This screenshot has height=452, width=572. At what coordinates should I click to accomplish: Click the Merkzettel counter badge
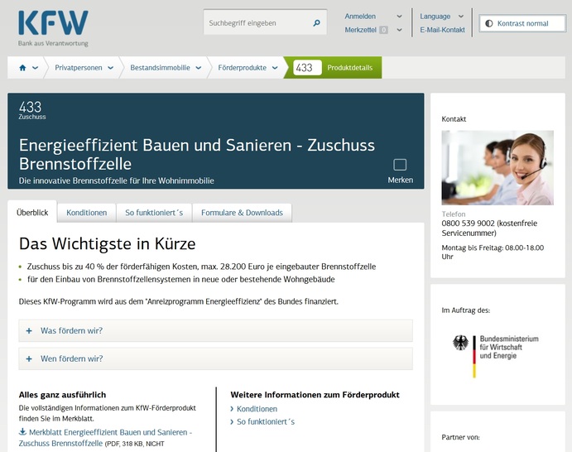pos(383,30)
